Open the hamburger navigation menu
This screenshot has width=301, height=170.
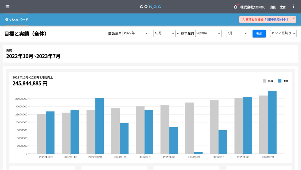pyautogui.click(x=8, y=7)
